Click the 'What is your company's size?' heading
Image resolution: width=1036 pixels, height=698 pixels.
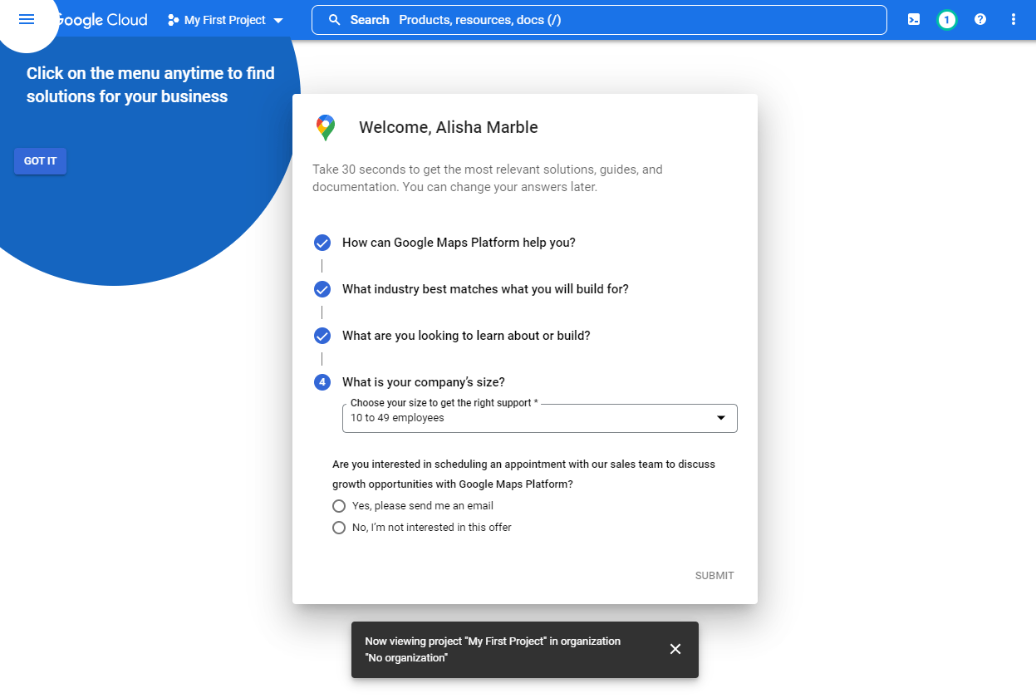pos(424,382)
